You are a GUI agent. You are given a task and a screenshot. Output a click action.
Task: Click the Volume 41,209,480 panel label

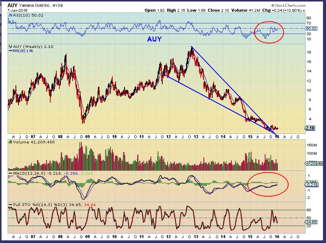pyautogui.click(x=34, y=142)
